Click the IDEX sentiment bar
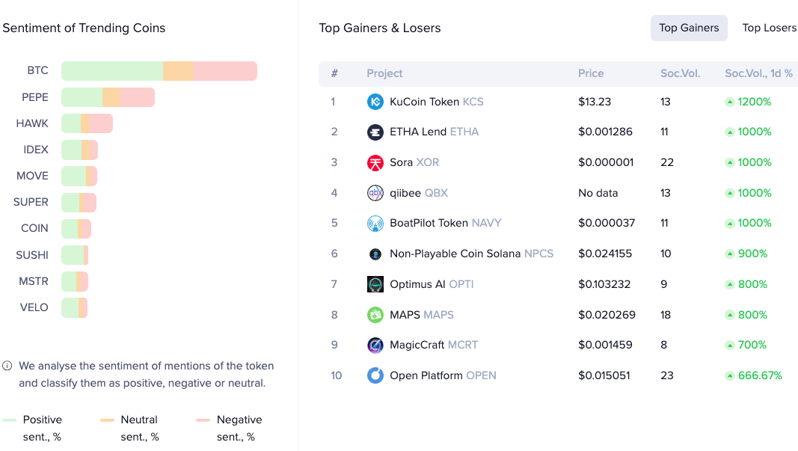The width and height of the screenshot is (798, 451). point(79,150)
